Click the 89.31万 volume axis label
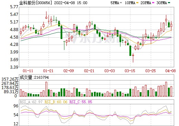This screenshot has width=179, height=126. tap(11, 92)
